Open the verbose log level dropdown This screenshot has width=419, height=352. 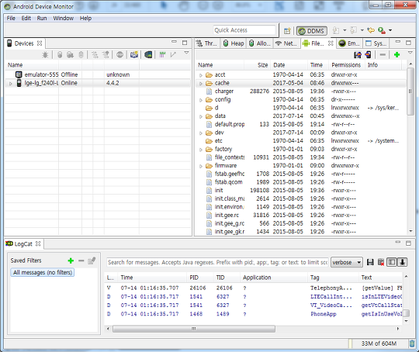click(346, 263)
